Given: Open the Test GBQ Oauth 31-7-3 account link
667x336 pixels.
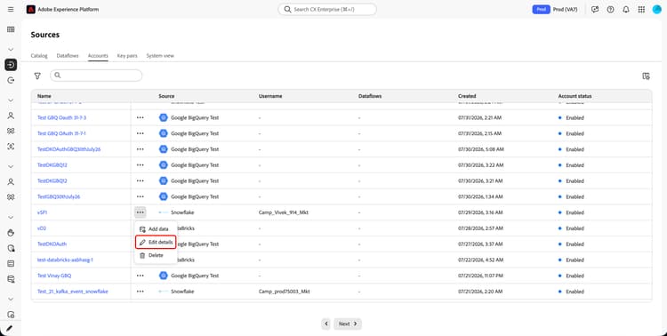Looking at the screenshot, I should [61, 117].
